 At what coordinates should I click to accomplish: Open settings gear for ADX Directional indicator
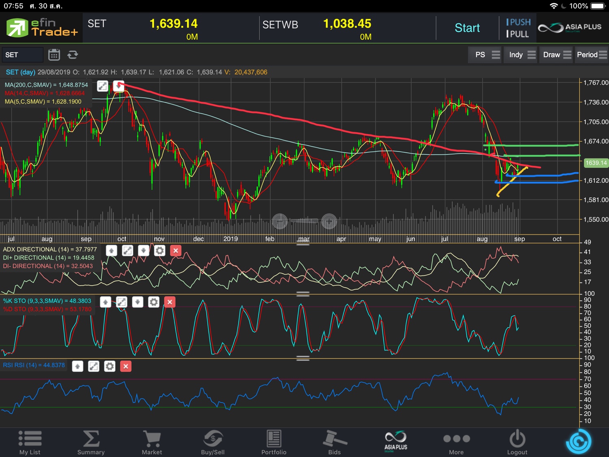click(160, 251)
